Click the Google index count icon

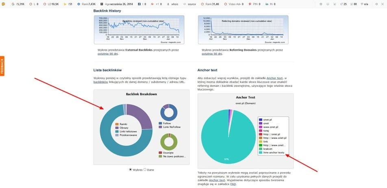pos(13,4)
